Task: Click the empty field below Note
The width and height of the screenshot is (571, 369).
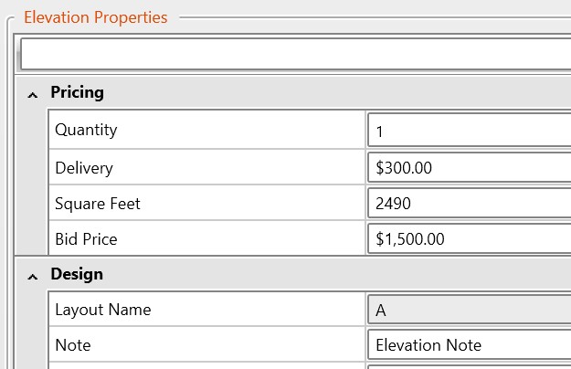Action: tap(470, 365)
